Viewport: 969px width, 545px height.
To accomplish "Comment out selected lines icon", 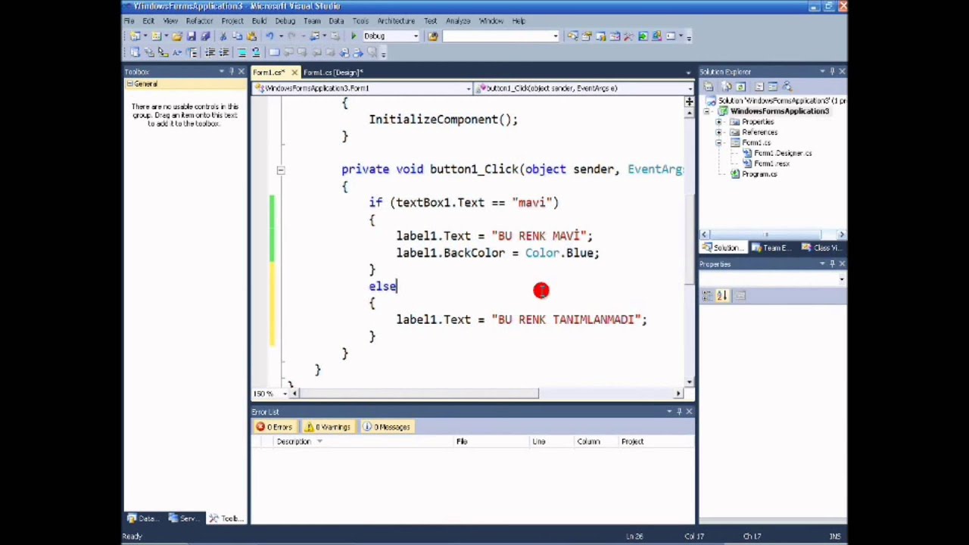I will pyautogui.click(x=241, y=52).
